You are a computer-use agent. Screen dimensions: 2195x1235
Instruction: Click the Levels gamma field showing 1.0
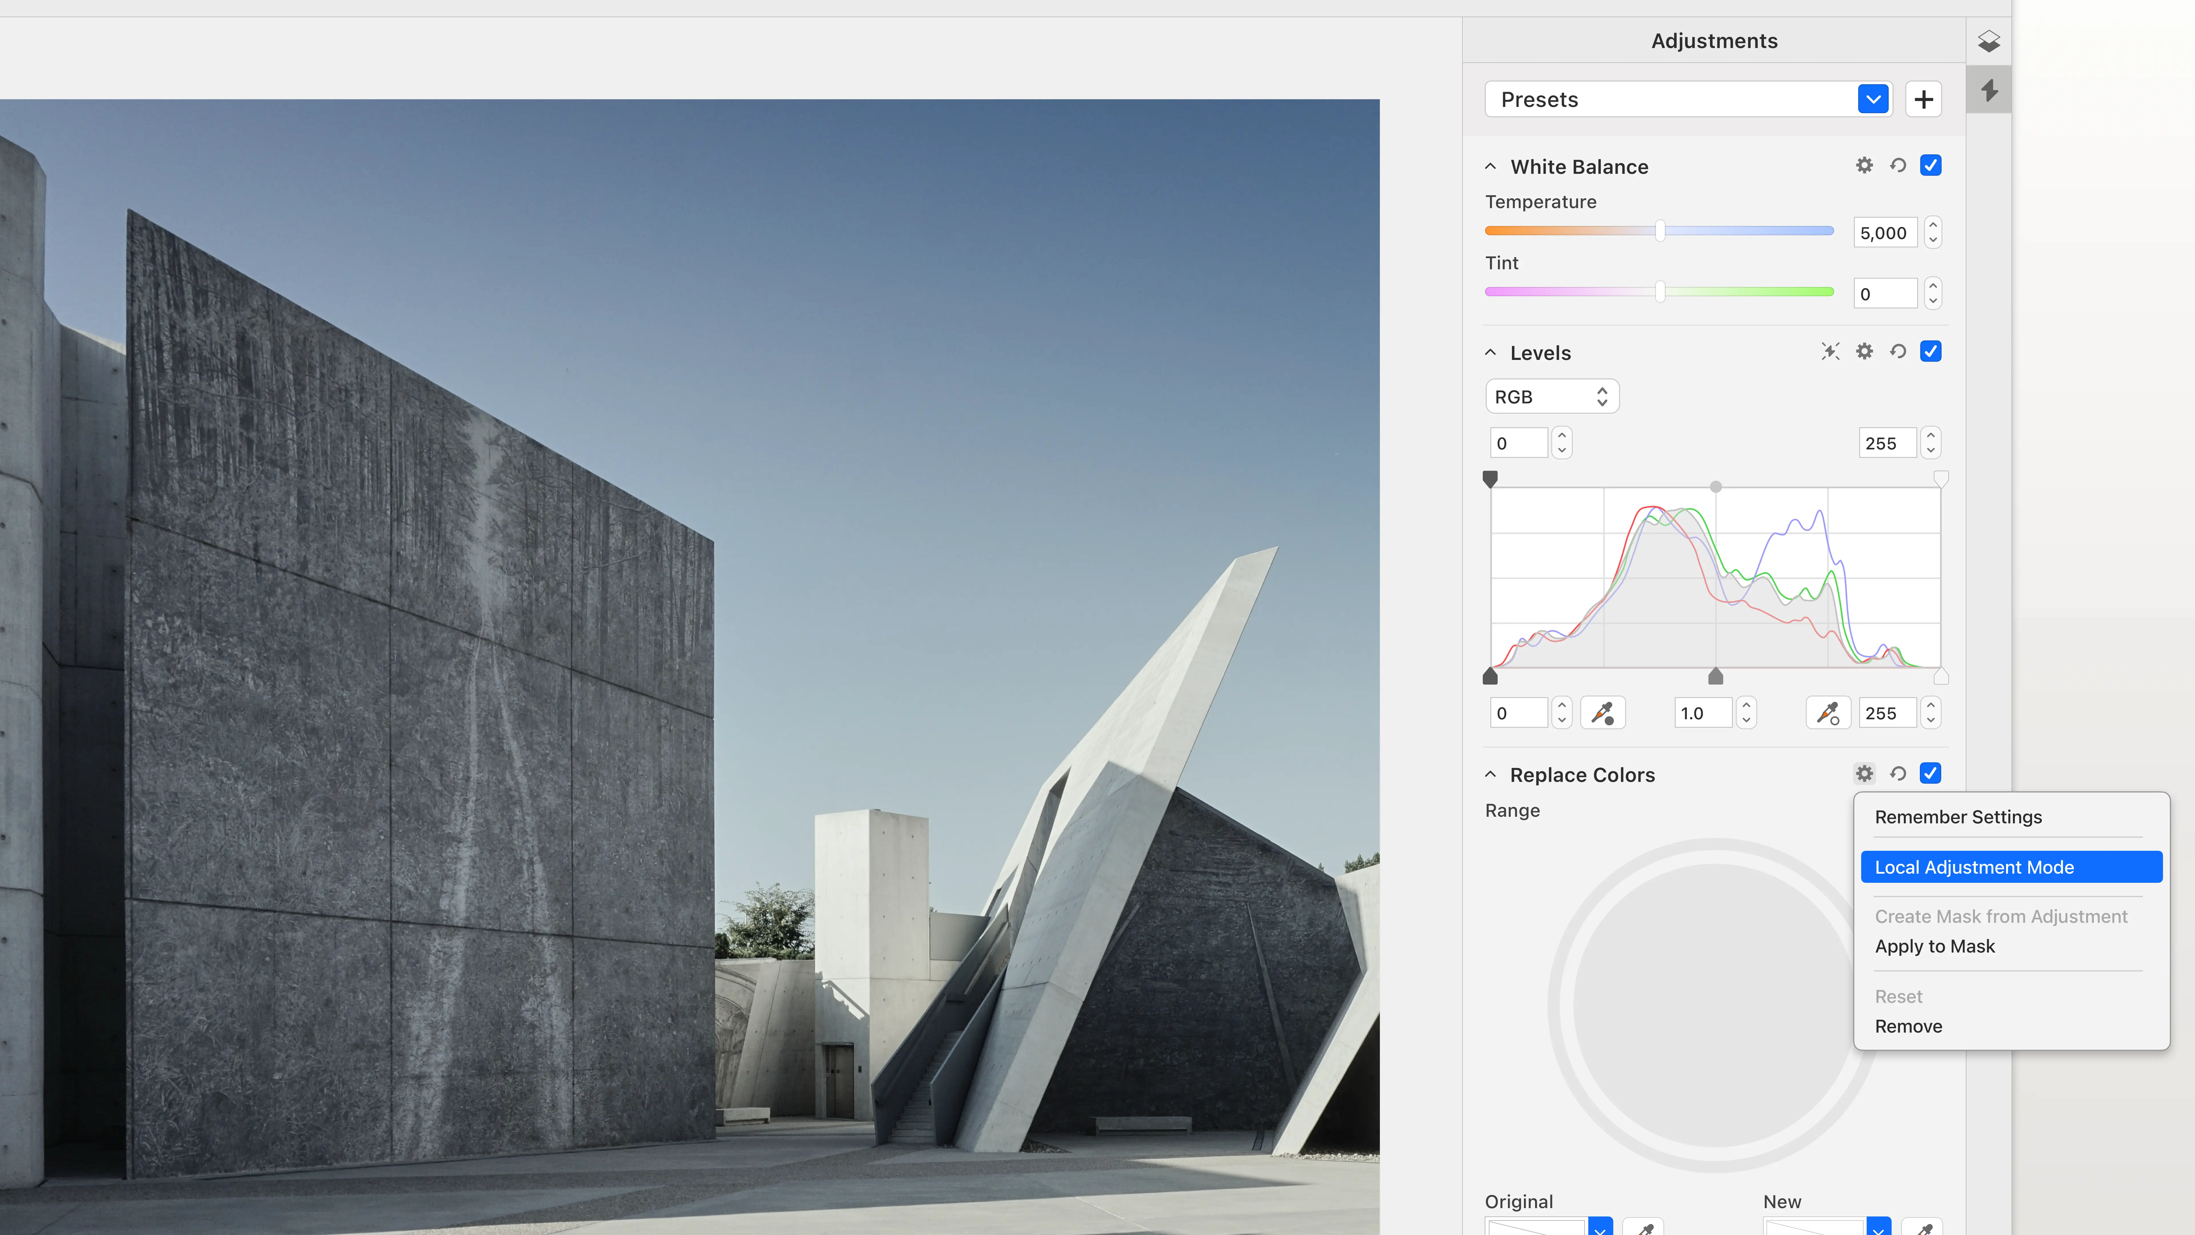click(1703, 713)
